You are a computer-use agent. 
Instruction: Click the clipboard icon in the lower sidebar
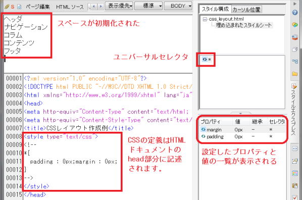tap(295, 185)
